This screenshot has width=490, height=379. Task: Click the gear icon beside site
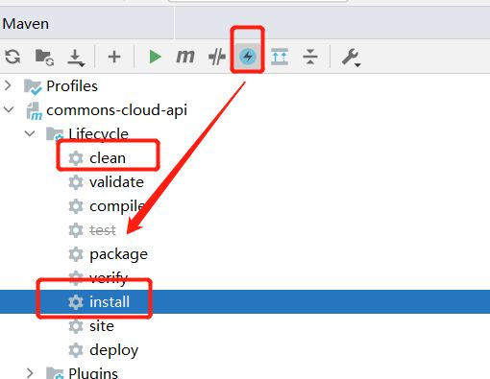76,326
